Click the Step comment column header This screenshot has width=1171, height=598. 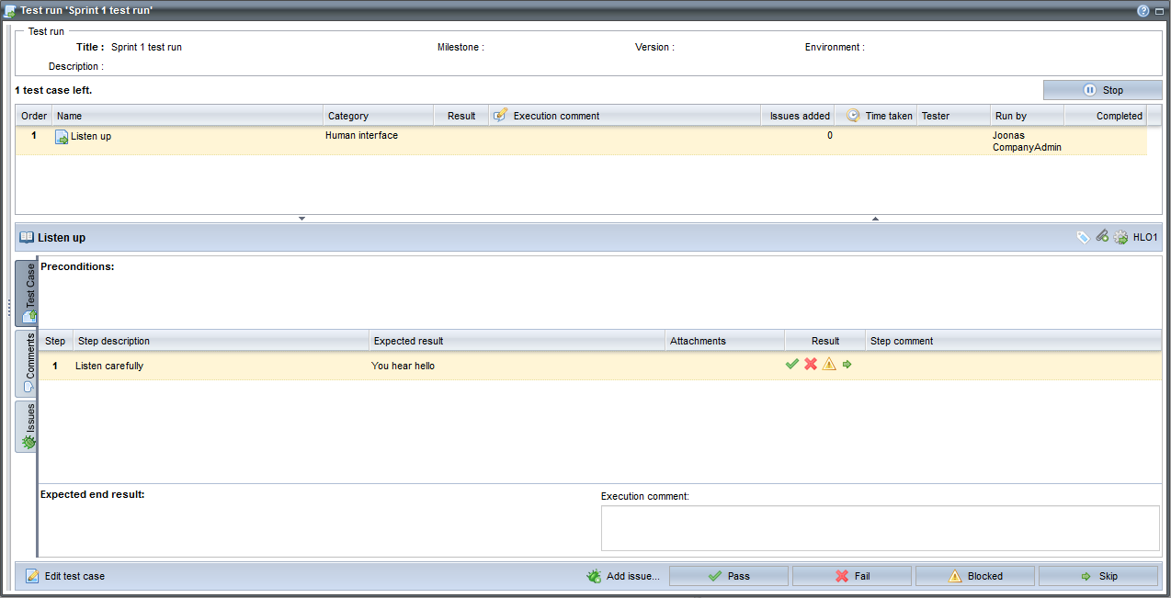[1013, 341]
